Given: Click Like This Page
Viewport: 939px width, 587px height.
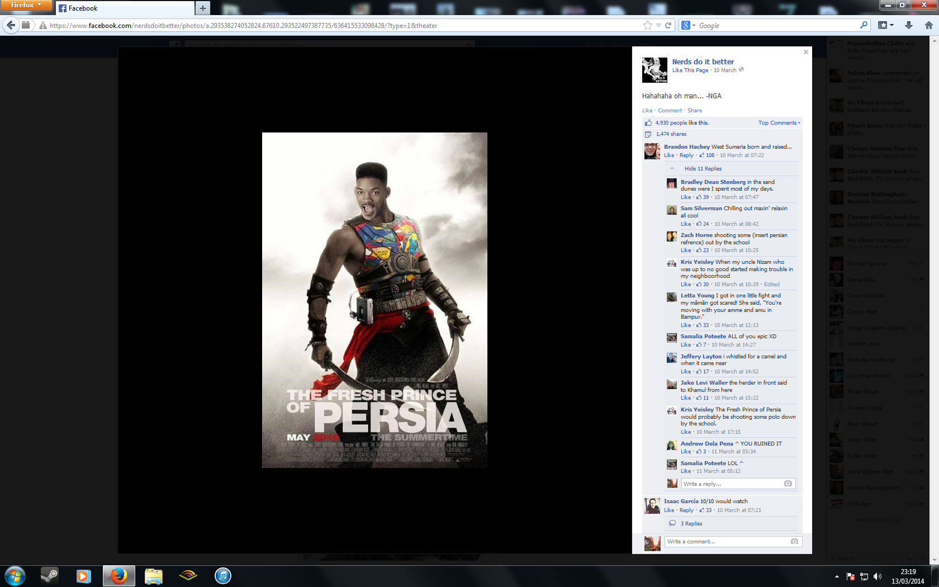Looking at the screenshot, I should (690, 70).
